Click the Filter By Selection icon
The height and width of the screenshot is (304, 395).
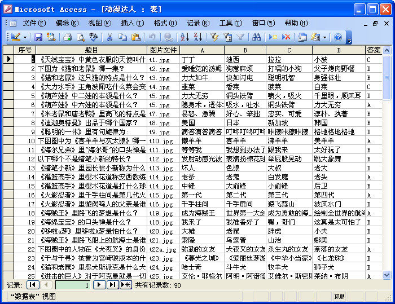tap(214, 37)
